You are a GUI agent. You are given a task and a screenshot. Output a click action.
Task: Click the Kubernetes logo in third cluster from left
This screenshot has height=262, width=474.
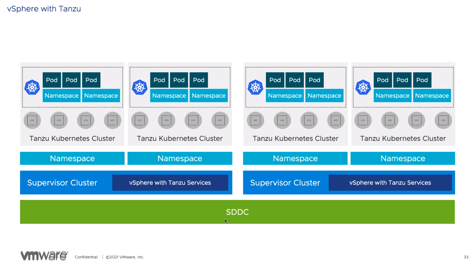(255, 87)
